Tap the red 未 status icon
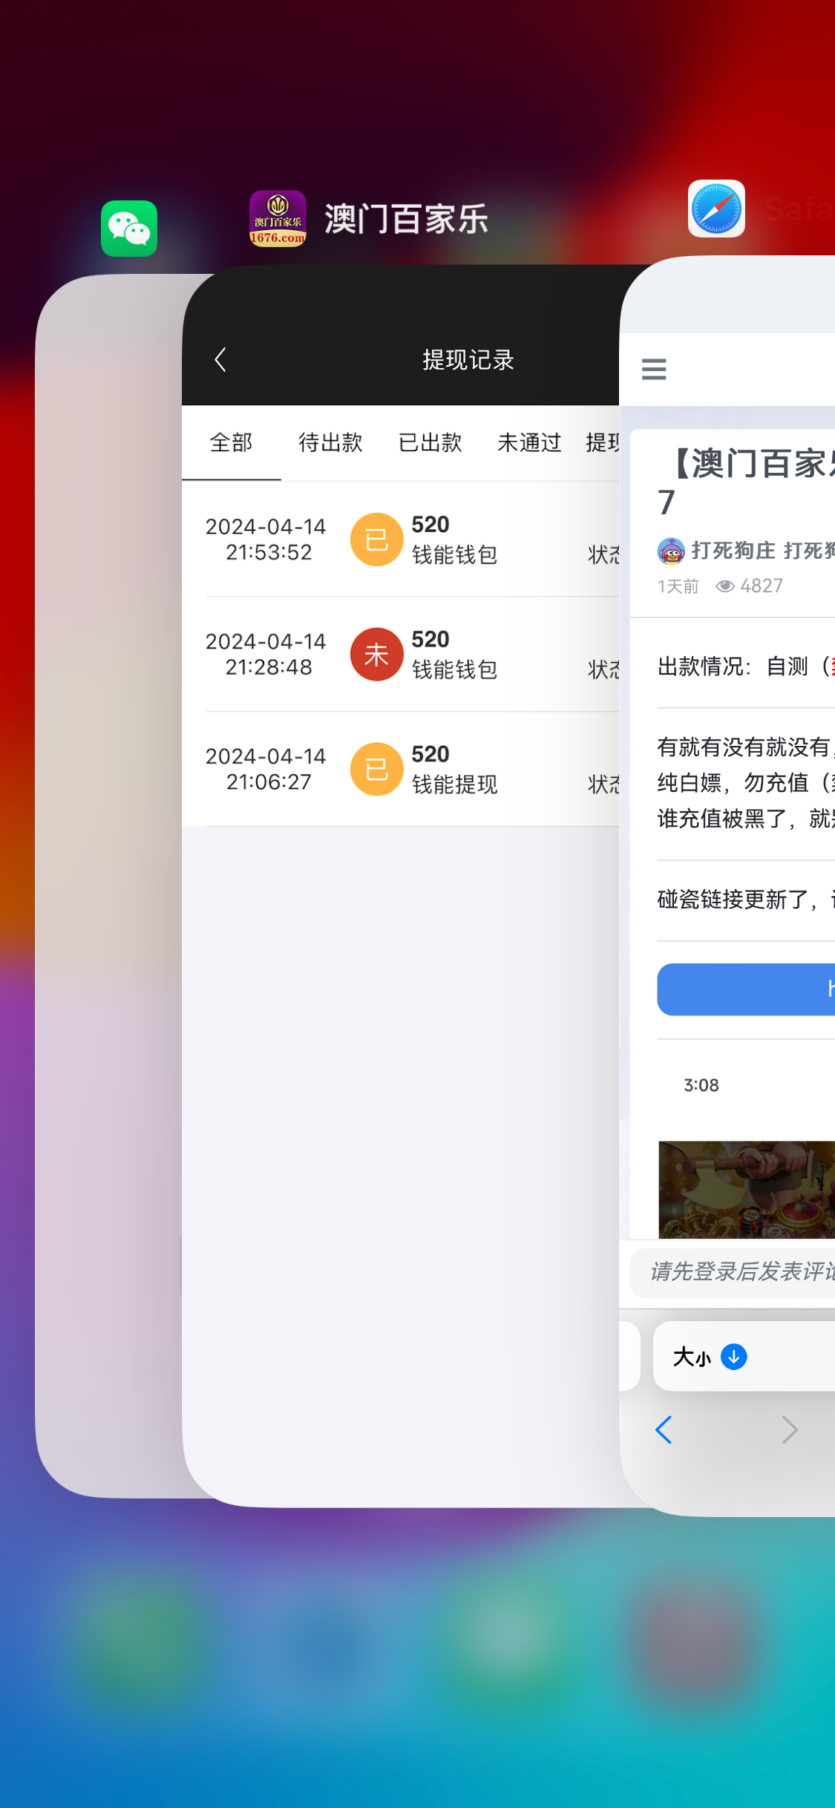 (376, 655)
